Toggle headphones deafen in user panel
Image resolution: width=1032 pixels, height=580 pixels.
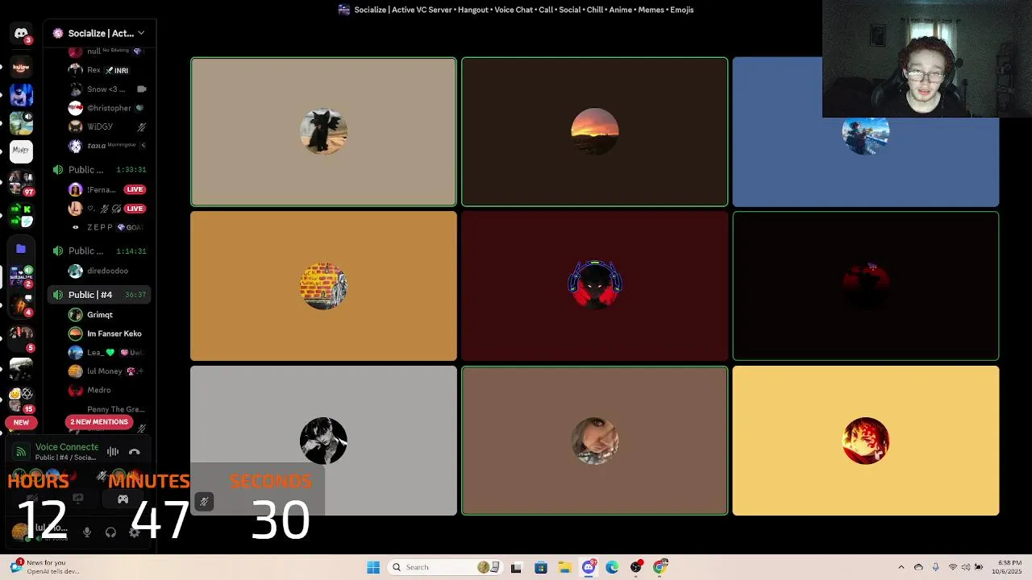tap(110, 532)
